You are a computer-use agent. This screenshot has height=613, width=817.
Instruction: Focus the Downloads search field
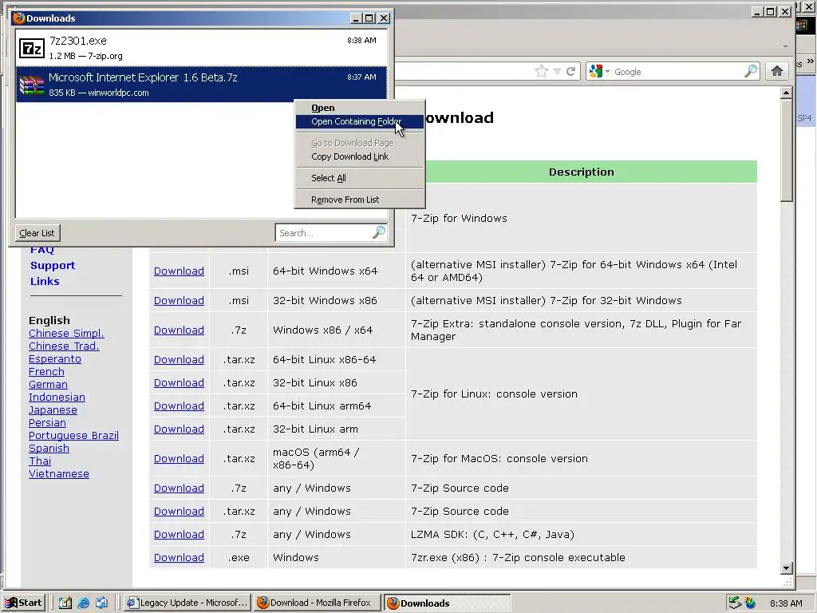(x=324, y=233)
